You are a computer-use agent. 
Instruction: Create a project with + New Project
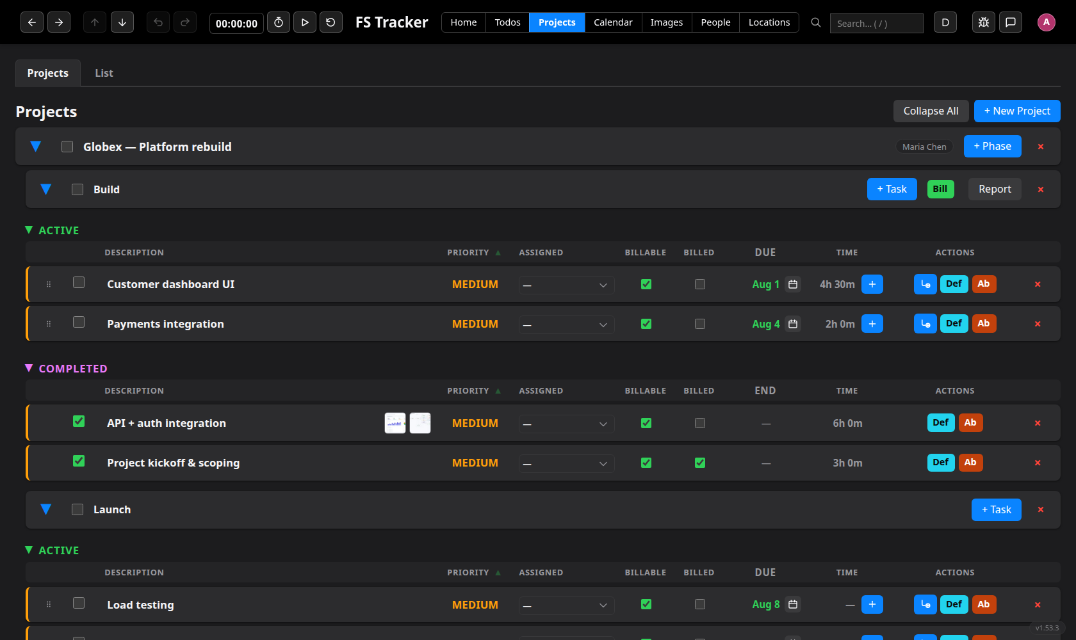coord(1017,111)
